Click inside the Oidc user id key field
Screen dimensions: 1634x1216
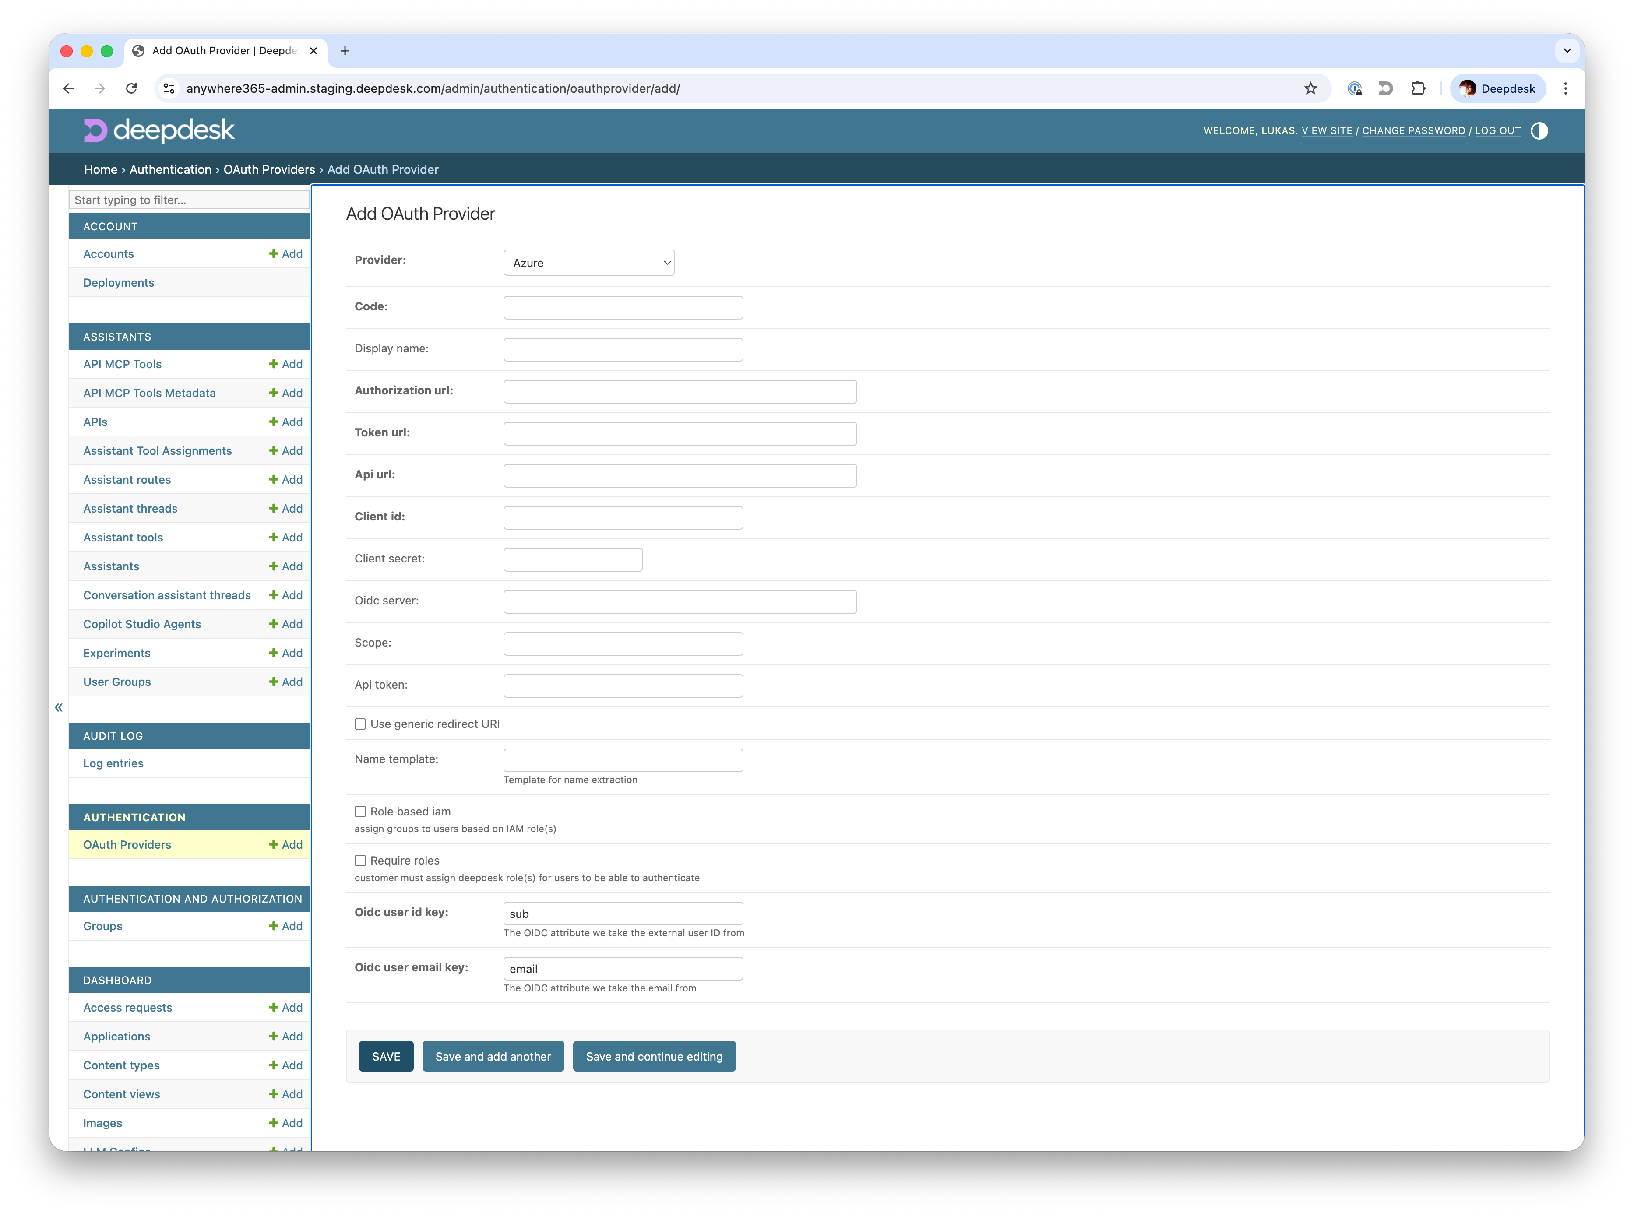(622, 913)
